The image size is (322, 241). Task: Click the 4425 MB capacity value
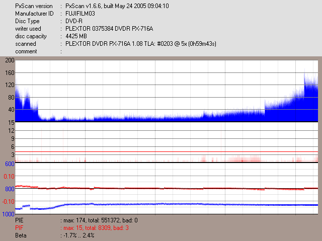[76, 36]
